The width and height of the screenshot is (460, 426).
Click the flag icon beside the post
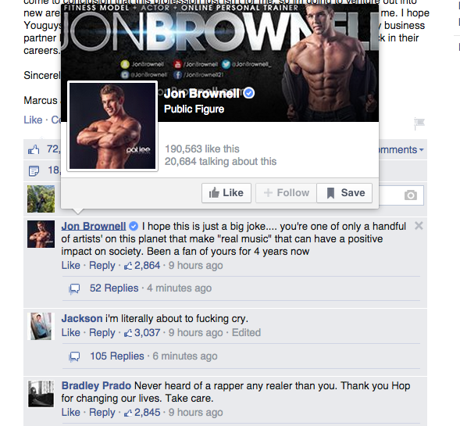[x=419, y=124]
